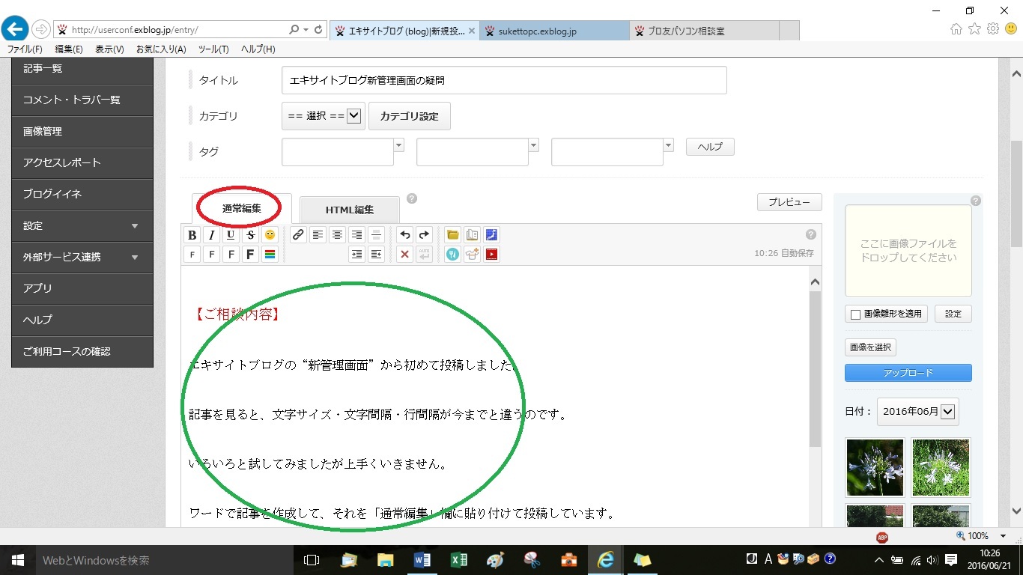Open help beside the HTML編集 tab
1023x575 pixels.
tap(412, 198)
